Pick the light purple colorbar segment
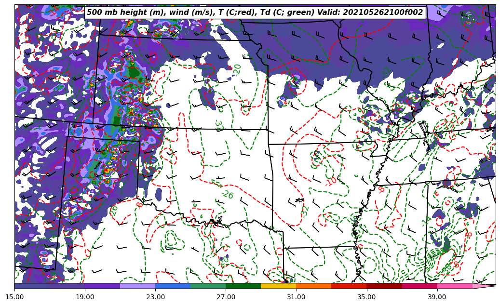 pos(137,286)
